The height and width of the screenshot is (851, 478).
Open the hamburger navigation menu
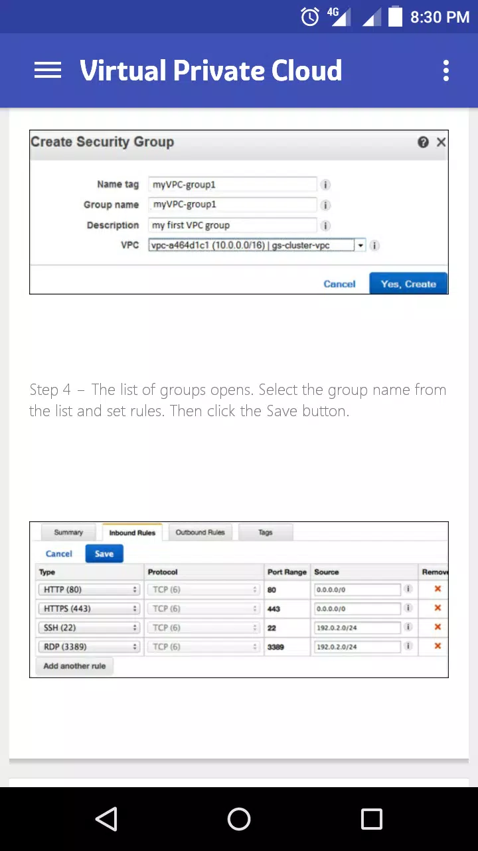coord(48,70)
